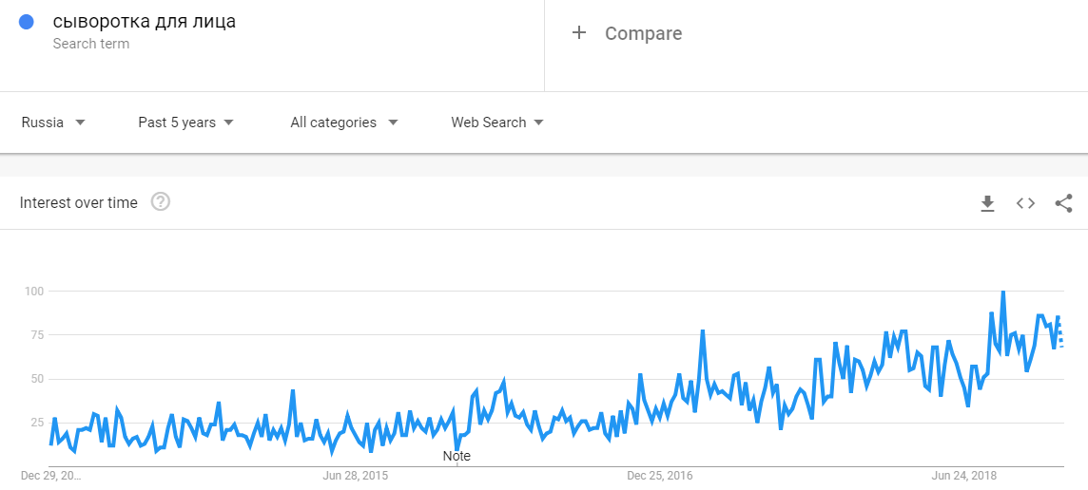Click the plus icon beside Compare
This screenshot has width=1088, height=490.
point(578,33)
